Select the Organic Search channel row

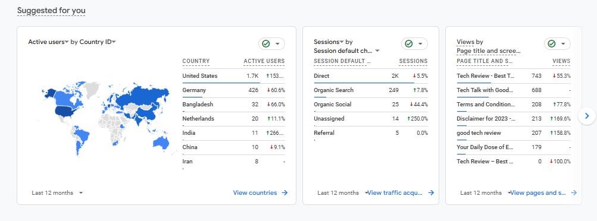[x=371, y=90]
